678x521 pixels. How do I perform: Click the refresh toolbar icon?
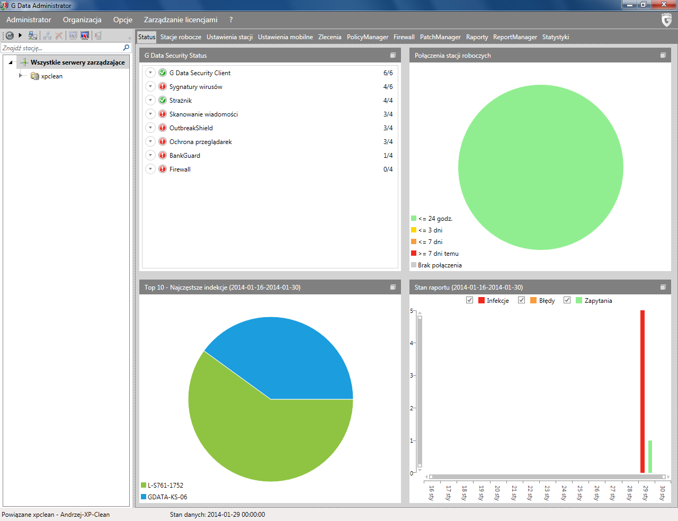point(10,35)
